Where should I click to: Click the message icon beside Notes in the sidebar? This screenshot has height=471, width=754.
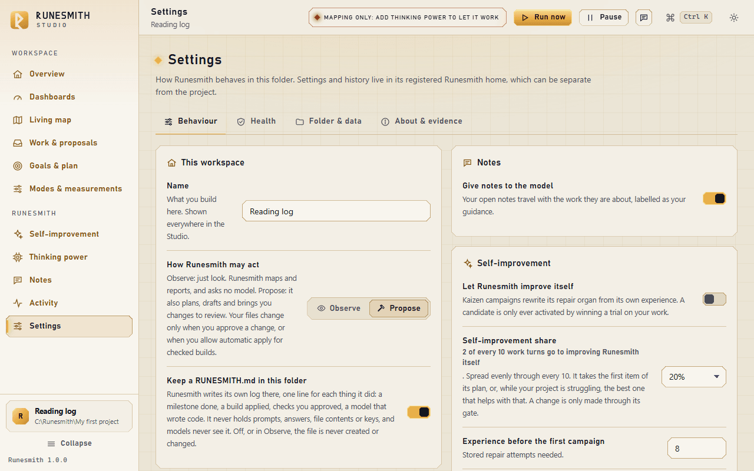tap(18, 280)
